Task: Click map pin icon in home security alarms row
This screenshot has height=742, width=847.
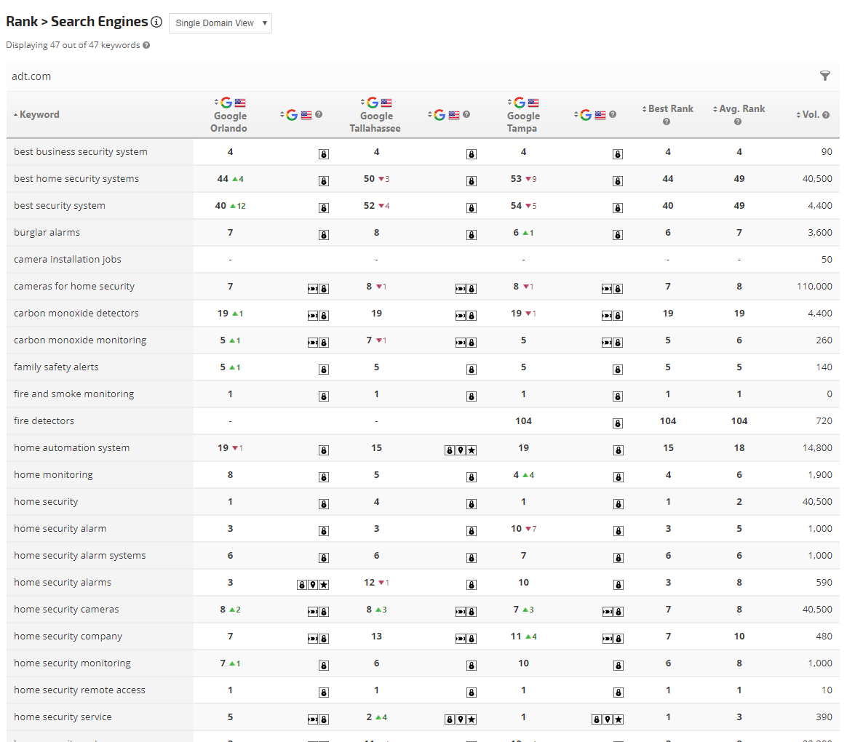Action: [x=313, y=585]
